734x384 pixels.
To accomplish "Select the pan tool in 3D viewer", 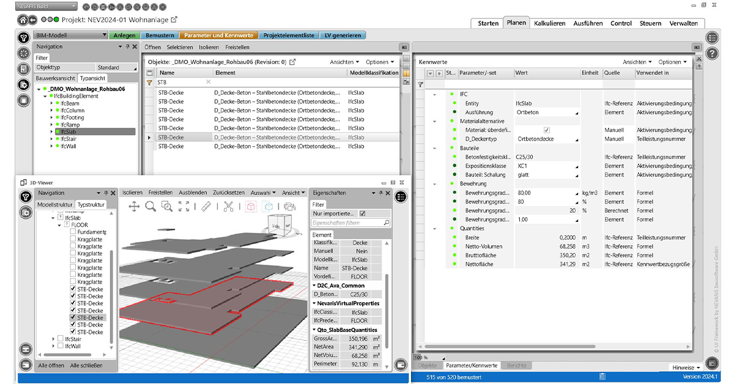I will (x=135, y=207).
